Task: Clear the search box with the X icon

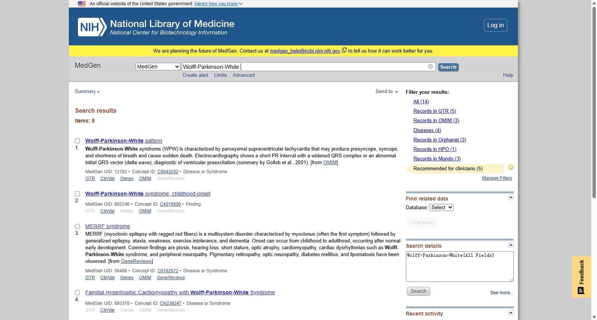Action: 431,67
